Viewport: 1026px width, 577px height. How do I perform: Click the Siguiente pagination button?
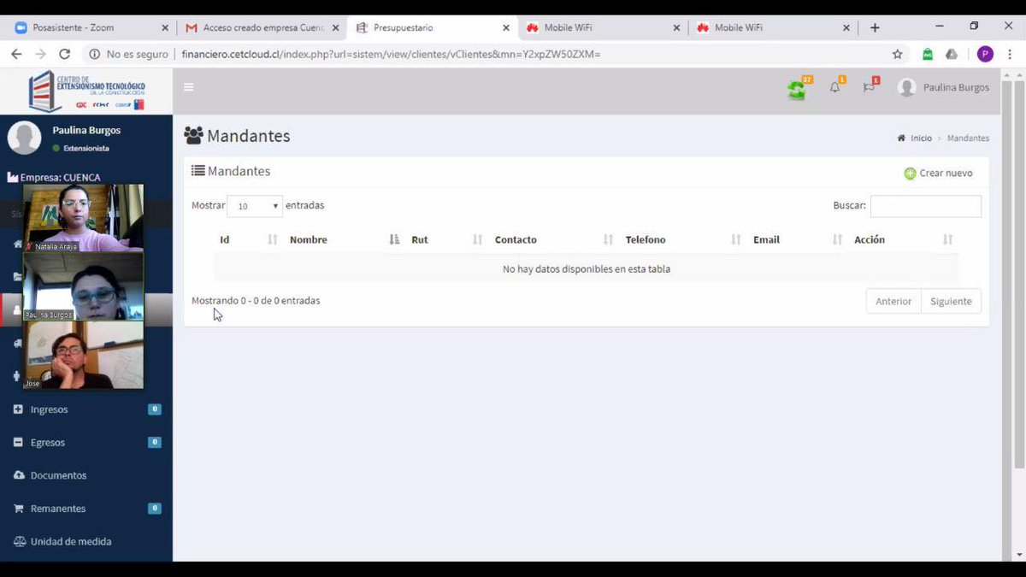[951, 301]
